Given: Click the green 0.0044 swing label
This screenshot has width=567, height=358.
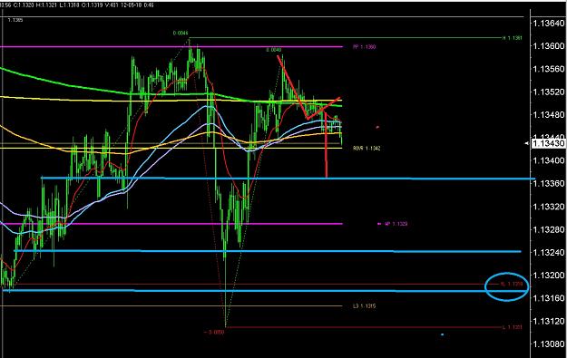Looking at the screenshot, I should [181, 34].
